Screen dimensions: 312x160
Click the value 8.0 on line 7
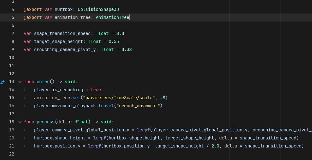pos(120,34)
